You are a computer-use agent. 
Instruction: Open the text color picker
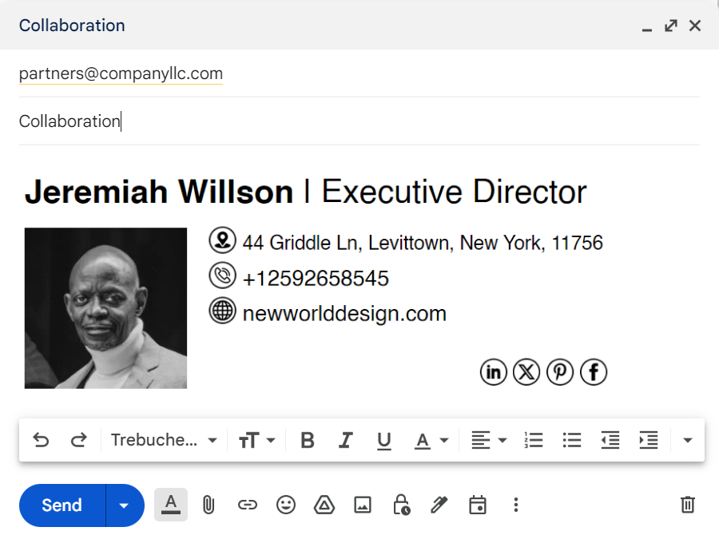coord(431,440)
